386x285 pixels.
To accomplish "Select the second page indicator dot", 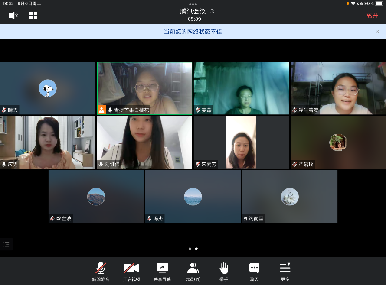I will pyautogui.click(x=196, y=249).
